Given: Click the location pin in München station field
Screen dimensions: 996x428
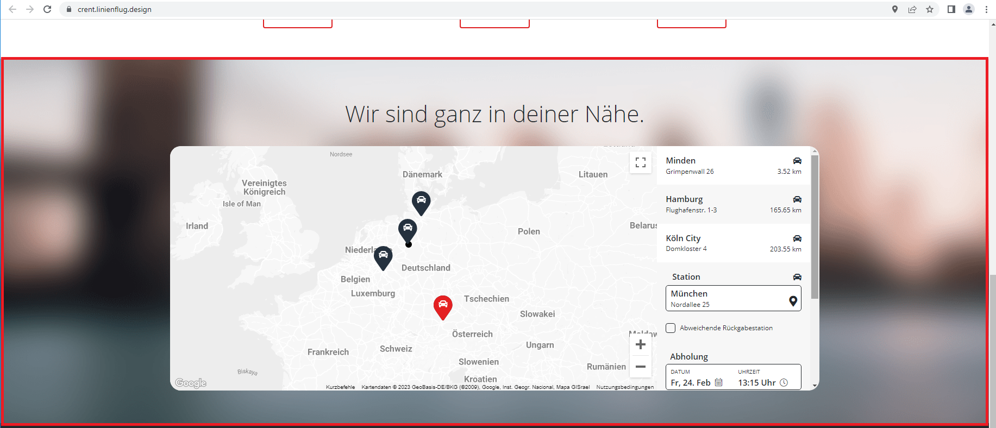Looking at the screenshot, I should pos(793,301).
